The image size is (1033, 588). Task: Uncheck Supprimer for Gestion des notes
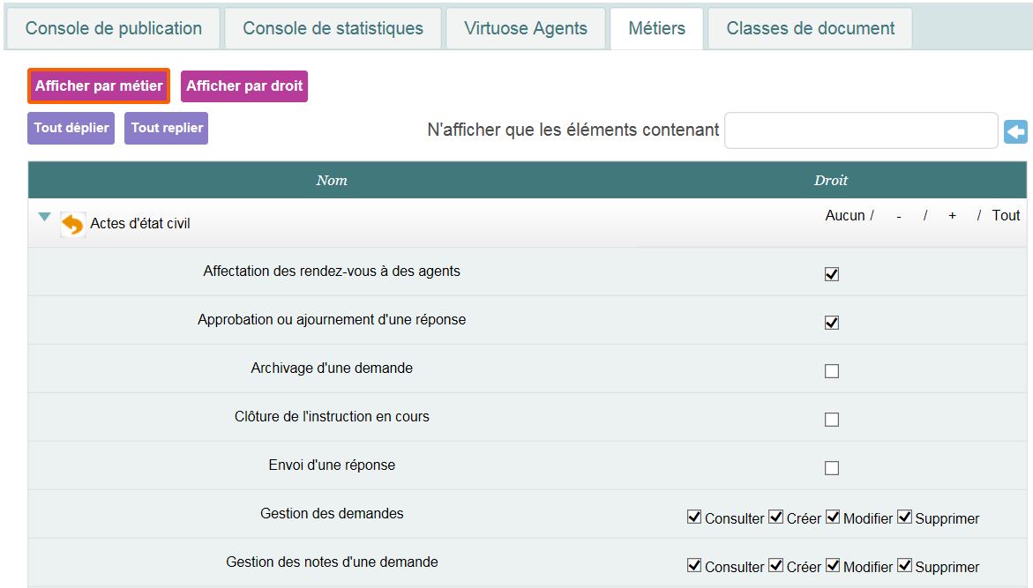point(904,566)
